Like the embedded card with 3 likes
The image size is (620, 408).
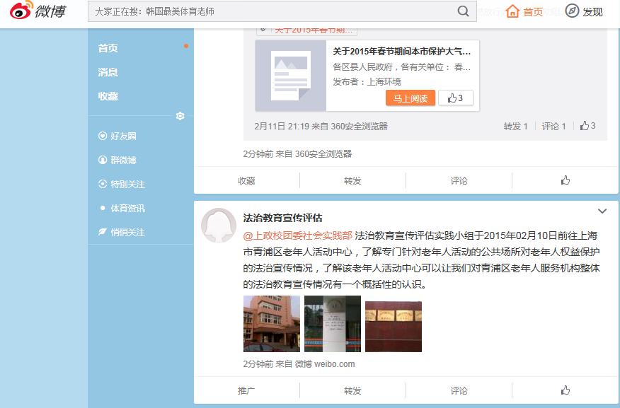click(x=455, y=98)
